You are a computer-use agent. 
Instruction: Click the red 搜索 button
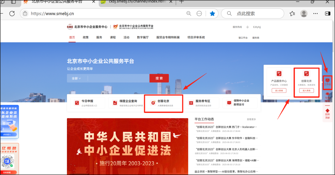coord(159,78)
